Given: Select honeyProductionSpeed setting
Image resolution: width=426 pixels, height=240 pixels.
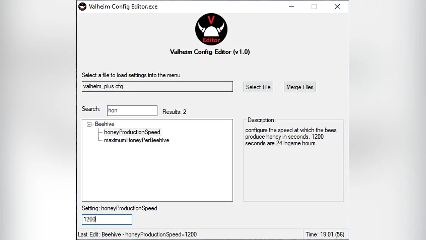Looking at the screenshot, I should [132, 132].
